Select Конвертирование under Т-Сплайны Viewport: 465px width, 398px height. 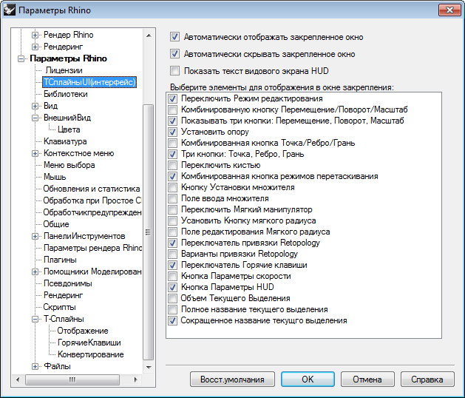point(90,354)
